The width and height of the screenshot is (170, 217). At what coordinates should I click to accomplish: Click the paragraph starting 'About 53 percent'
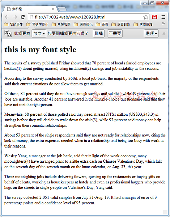pos(85,141)
